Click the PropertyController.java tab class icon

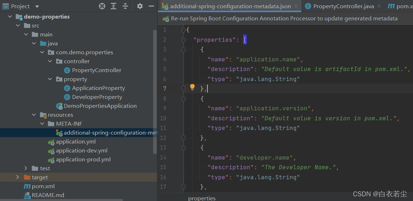coord(308,6)
